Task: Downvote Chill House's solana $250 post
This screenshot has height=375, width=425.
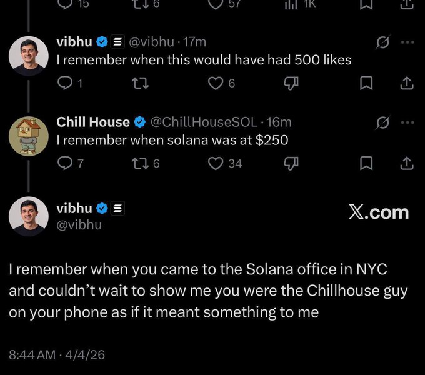Action: coord(291,163)
